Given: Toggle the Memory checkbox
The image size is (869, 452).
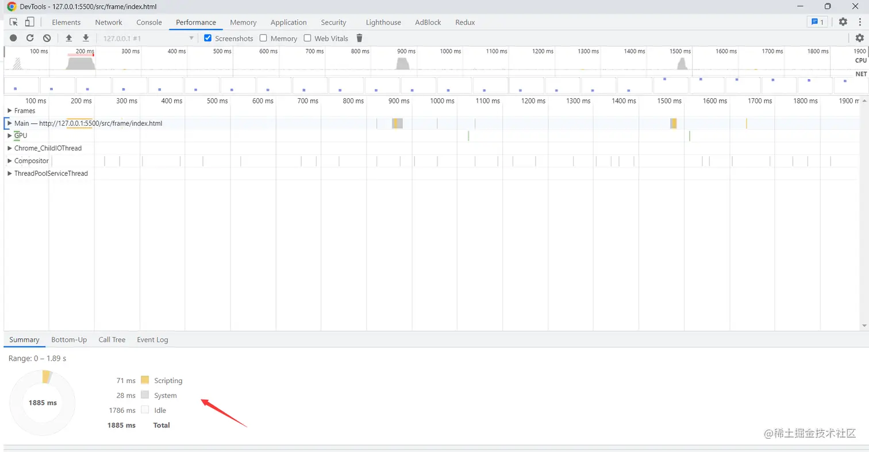Looking at the screenshot, I should (263, 38).
